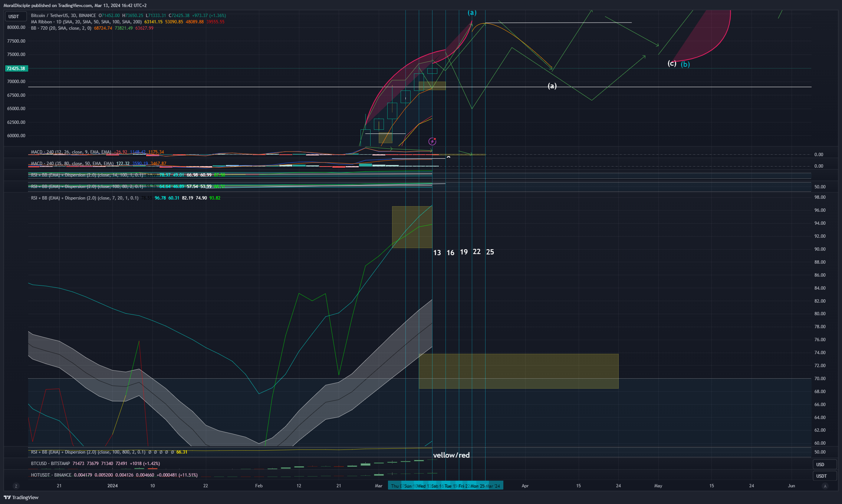The width and height of the screenshot is (842, 504).
Task: Click the BTCUSD · BITSTAMP pane legend
Action: pyautogui.click(x=50, y=464)
